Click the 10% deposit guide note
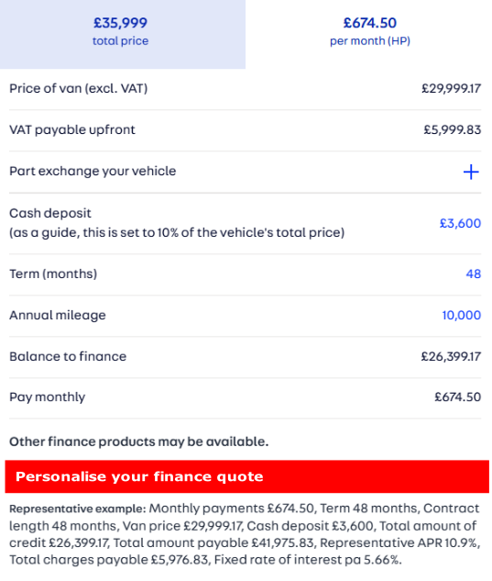 click(x=177, y=233)
